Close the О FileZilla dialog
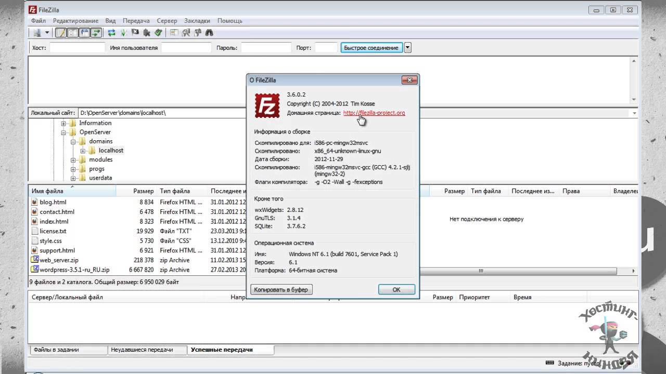Screen dimensions: 666x374 (x=409, y=80)
